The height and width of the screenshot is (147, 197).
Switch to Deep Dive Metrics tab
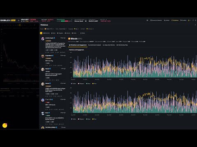[109, 45]
